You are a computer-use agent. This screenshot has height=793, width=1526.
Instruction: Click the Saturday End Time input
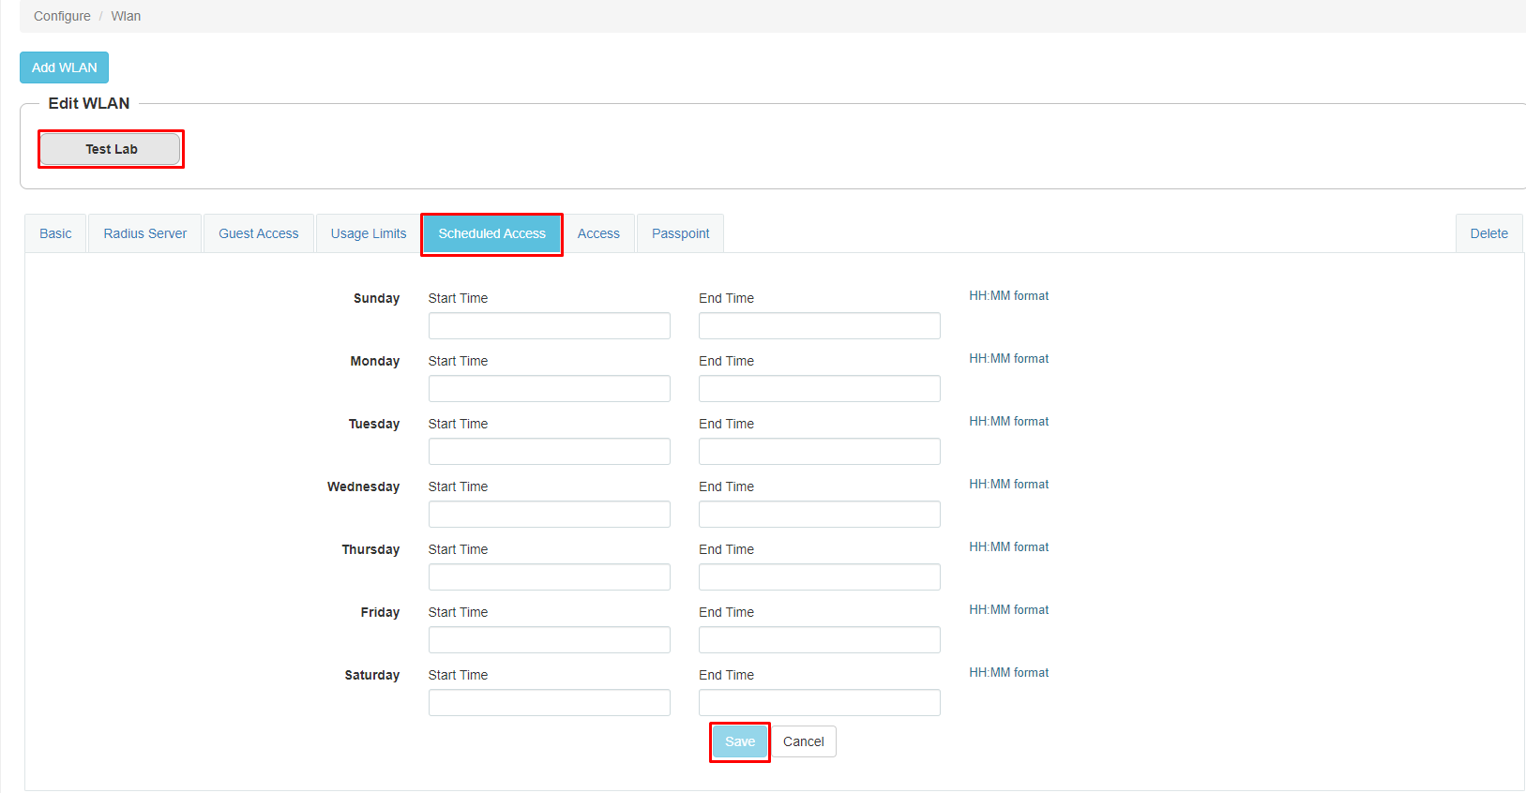(820, 703)
